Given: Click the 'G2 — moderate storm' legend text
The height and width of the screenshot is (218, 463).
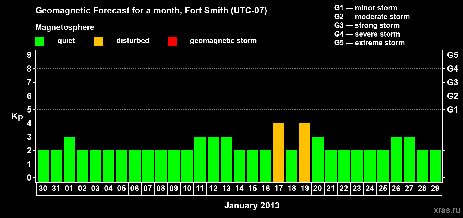Looking at the screenshot, I should (372, 17).
